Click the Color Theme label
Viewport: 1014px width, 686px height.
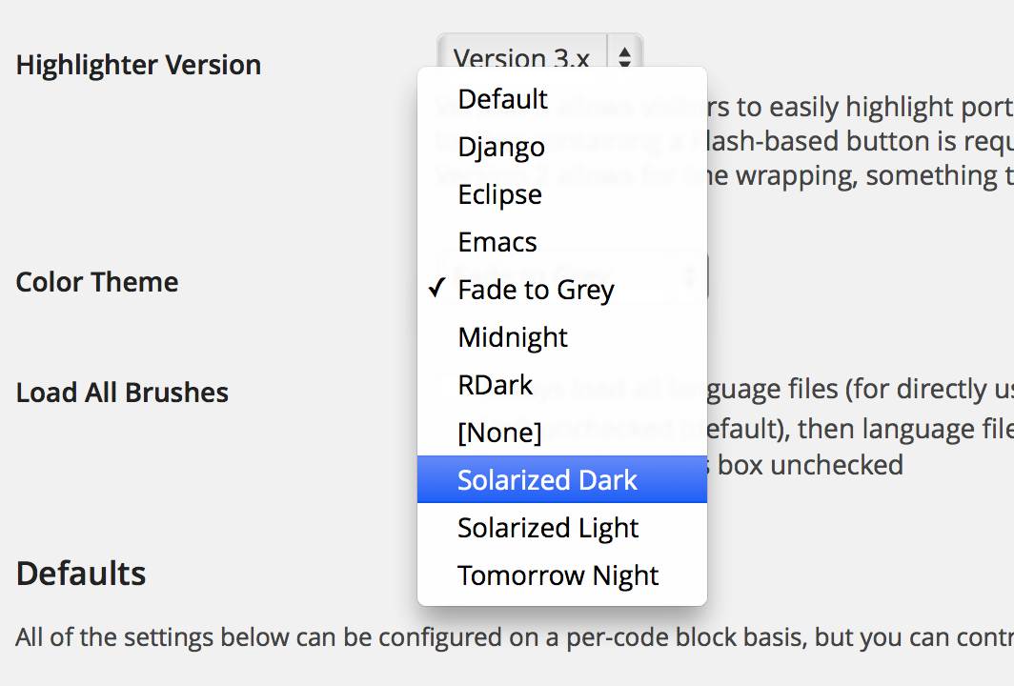point(97,282)
